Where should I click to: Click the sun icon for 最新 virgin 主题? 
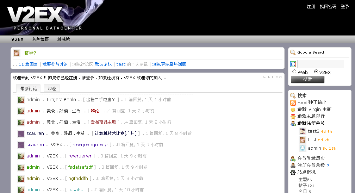point(293,110)
